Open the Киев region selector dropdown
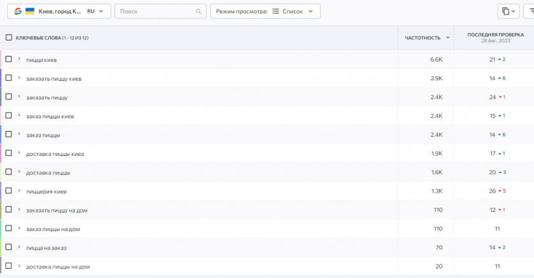Viewport: 534px width, 278px height. [59, 11]
